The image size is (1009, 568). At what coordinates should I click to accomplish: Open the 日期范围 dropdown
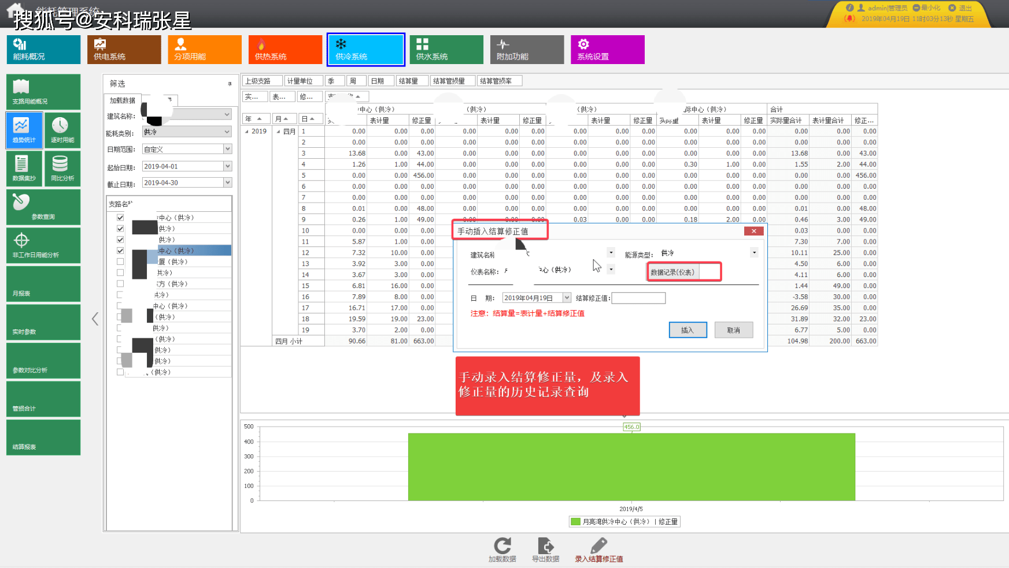click(227, 149)
